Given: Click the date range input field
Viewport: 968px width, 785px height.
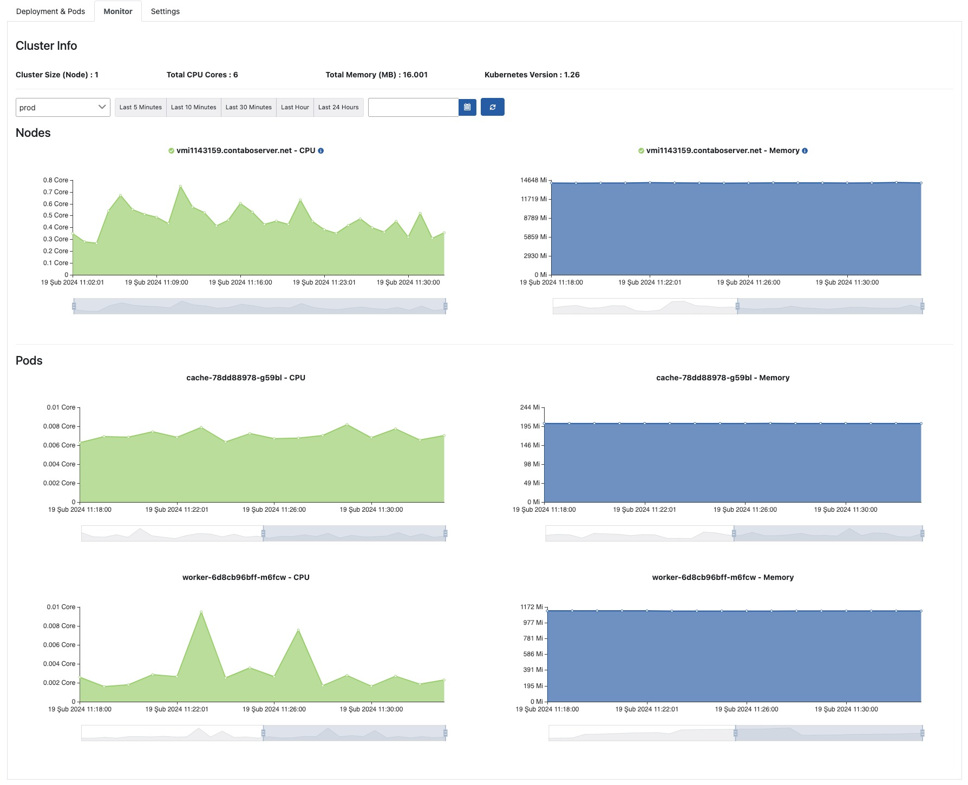Looking at the screenshot, I should (x=413, y=107).
